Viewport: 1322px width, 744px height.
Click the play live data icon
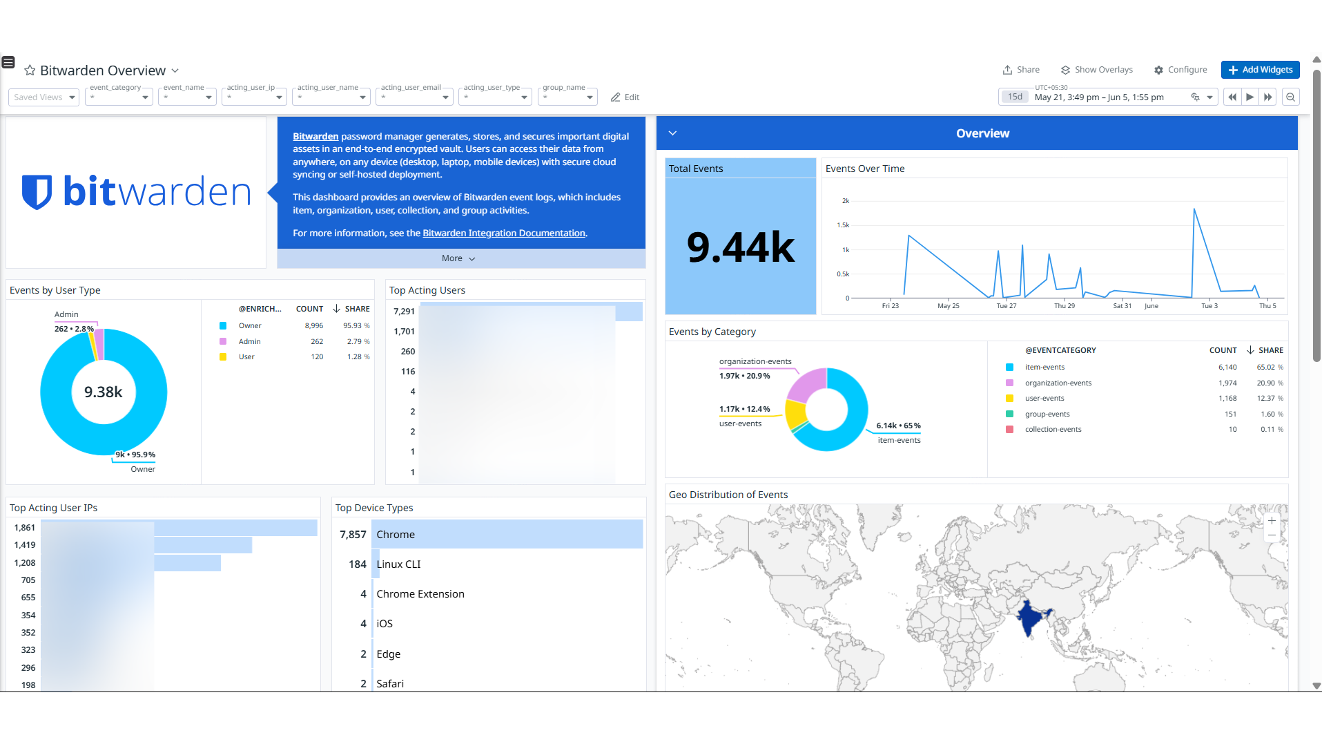(1250, 97)
